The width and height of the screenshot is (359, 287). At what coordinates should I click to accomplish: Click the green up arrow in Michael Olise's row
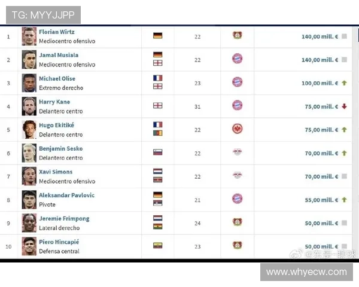pos(345,83)
